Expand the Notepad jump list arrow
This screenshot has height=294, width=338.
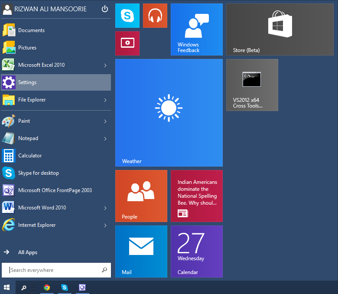point(105,139)
